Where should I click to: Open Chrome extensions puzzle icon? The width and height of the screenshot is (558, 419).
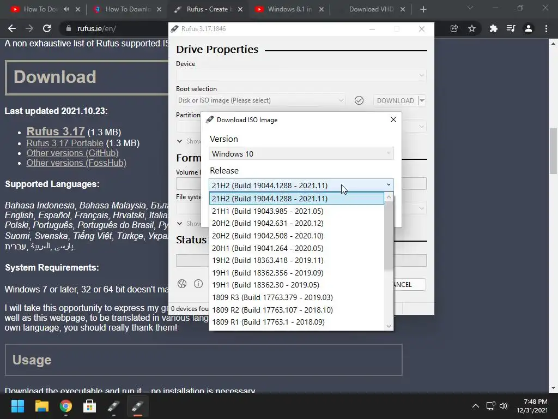tap(493, 28)
